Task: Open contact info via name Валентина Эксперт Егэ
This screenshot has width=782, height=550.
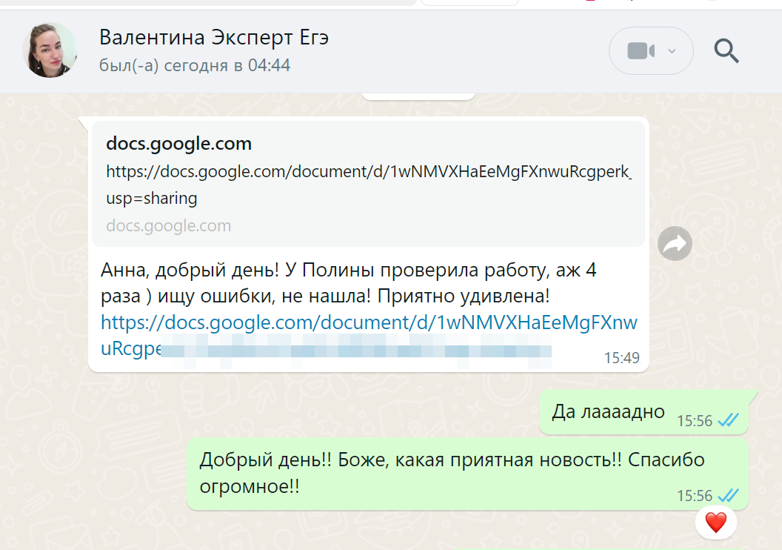Action: click(214, 38)
